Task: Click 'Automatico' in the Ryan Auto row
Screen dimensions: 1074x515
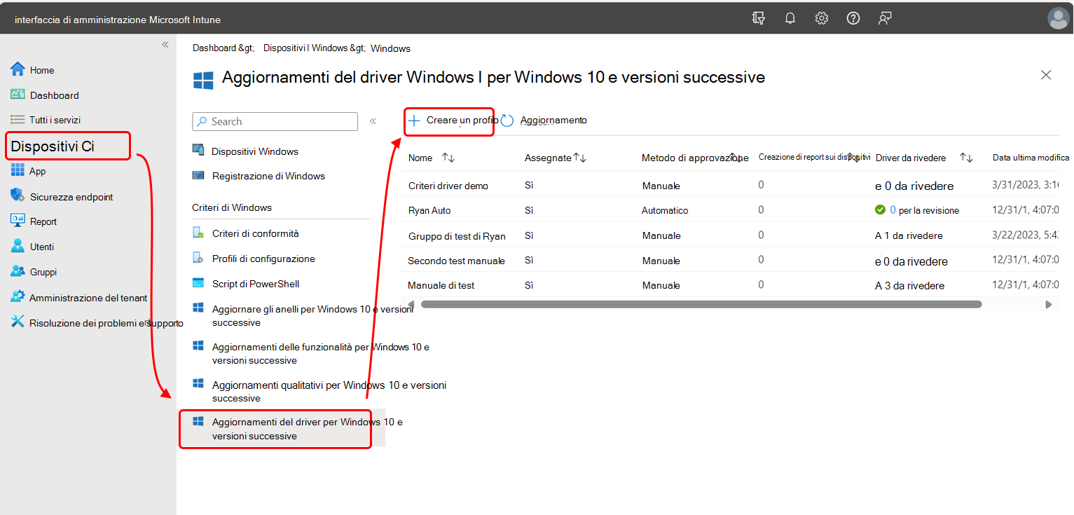Action: click(x=665, y=210)
